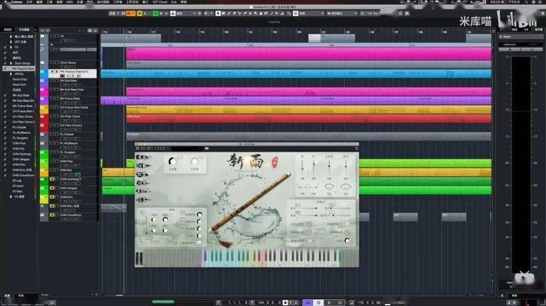
Task: Select the PN-Tropical Grand visibility row
Action: [19, 69]
